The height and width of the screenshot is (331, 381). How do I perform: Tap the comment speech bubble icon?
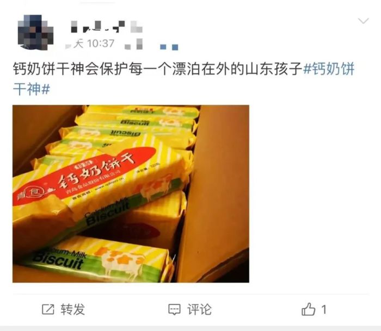tap(175, 309)
